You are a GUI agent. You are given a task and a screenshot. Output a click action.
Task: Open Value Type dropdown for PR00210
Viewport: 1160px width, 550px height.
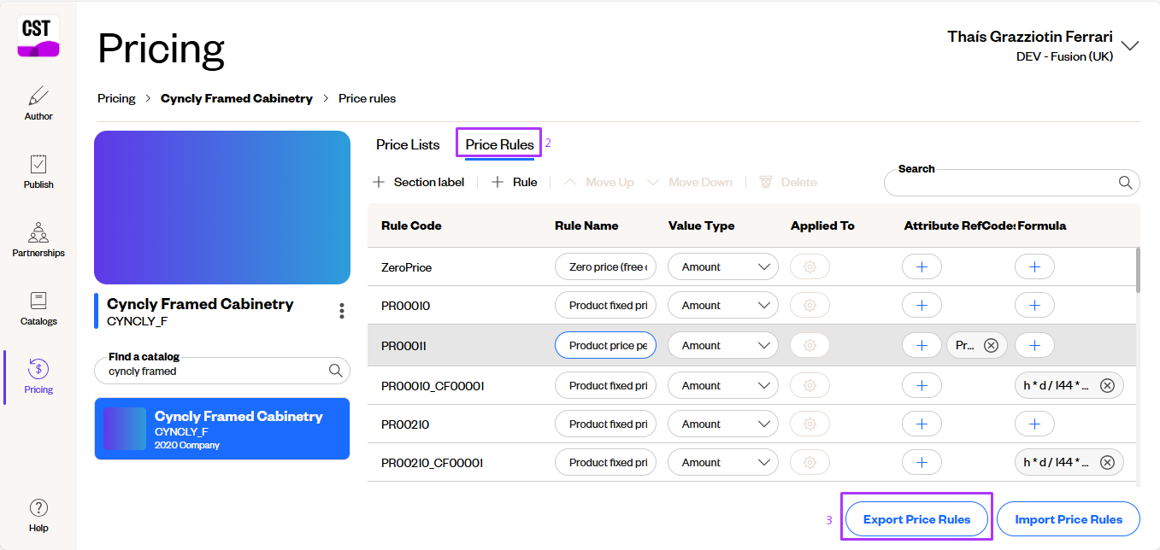[723, 424]
